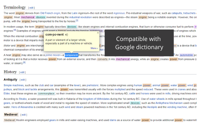This screenshot has height=126, width=201.
Task: Open the water wheels link
Action: [157, 99]
